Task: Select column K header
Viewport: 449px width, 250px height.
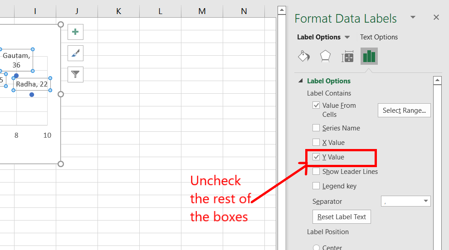Action: pos(118,11)
